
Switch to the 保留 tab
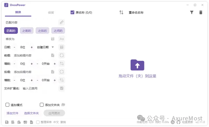pyautogui.click(x=51, y=12)
